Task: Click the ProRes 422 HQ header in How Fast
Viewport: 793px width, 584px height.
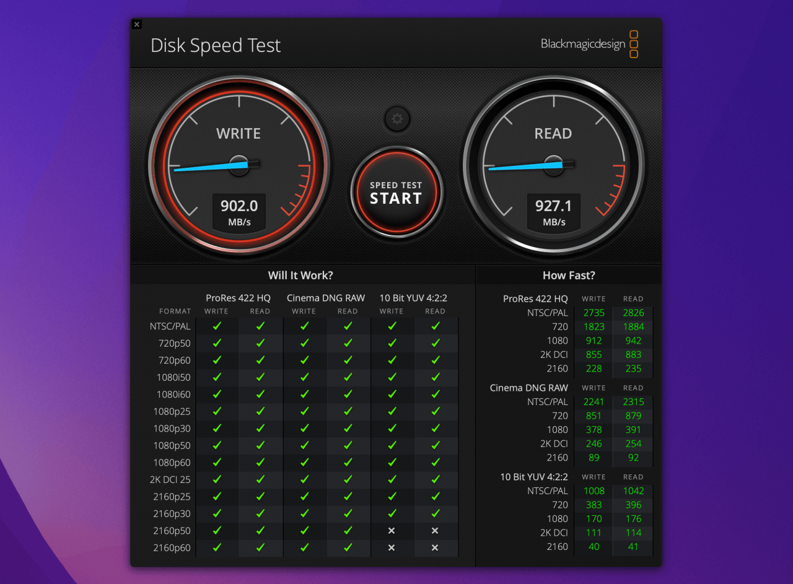Action: point(535,299)
